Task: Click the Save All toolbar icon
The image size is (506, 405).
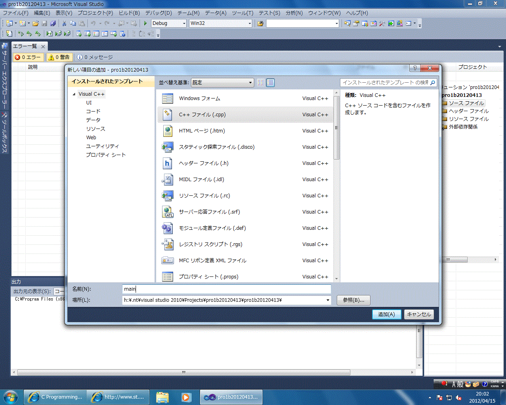Action: pos(53,23)
